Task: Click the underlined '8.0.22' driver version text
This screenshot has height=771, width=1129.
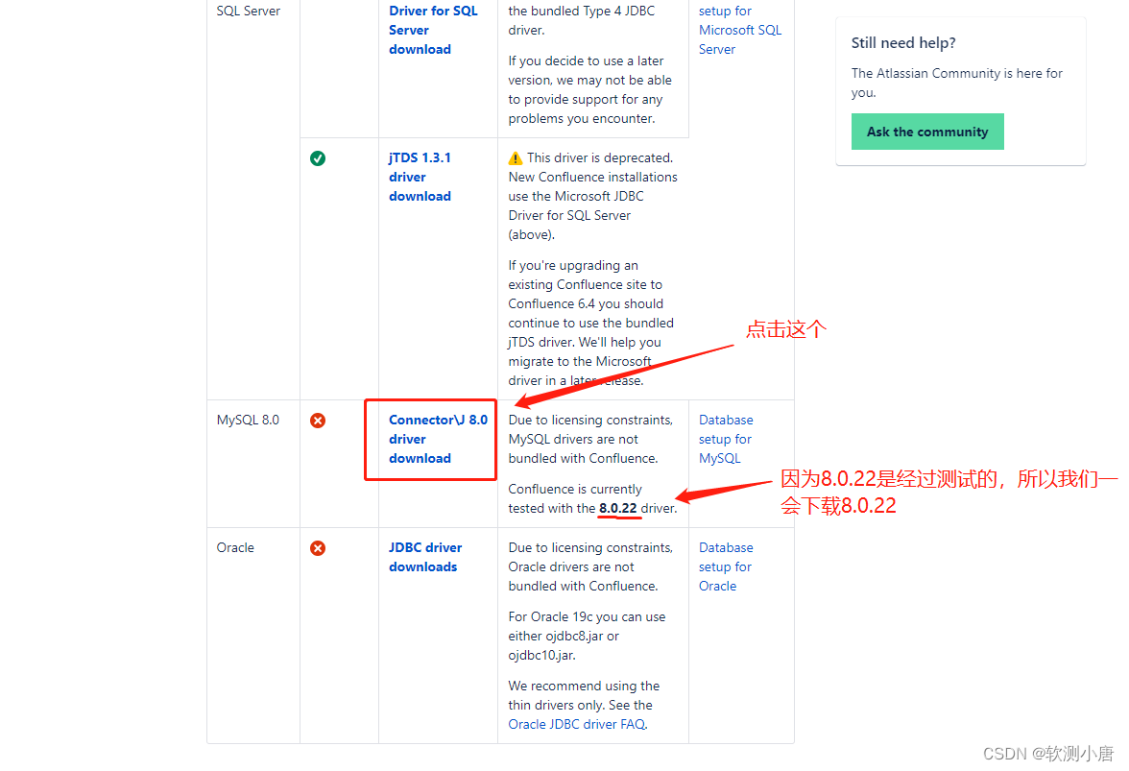Action: pos(618,508)
